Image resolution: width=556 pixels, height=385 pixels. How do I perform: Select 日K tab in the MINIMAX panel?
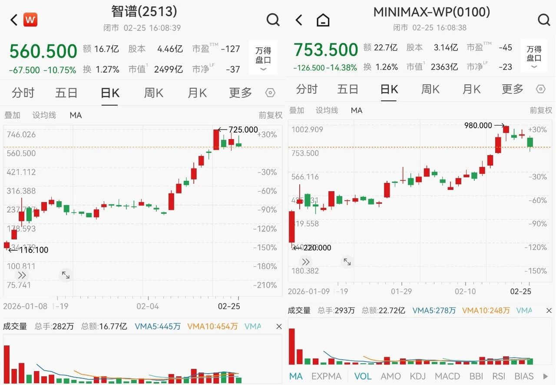pyautogui.click(x=389, y=89)
